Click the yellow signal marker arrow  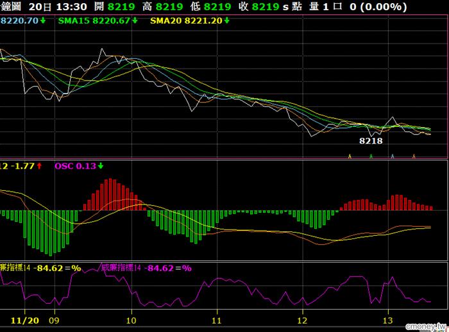pos(350,156)
